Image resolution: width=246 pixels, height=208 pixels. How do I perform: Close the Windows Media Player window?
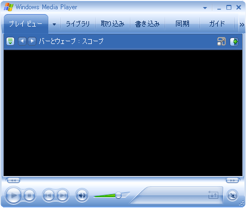click(x=239, y=8)
